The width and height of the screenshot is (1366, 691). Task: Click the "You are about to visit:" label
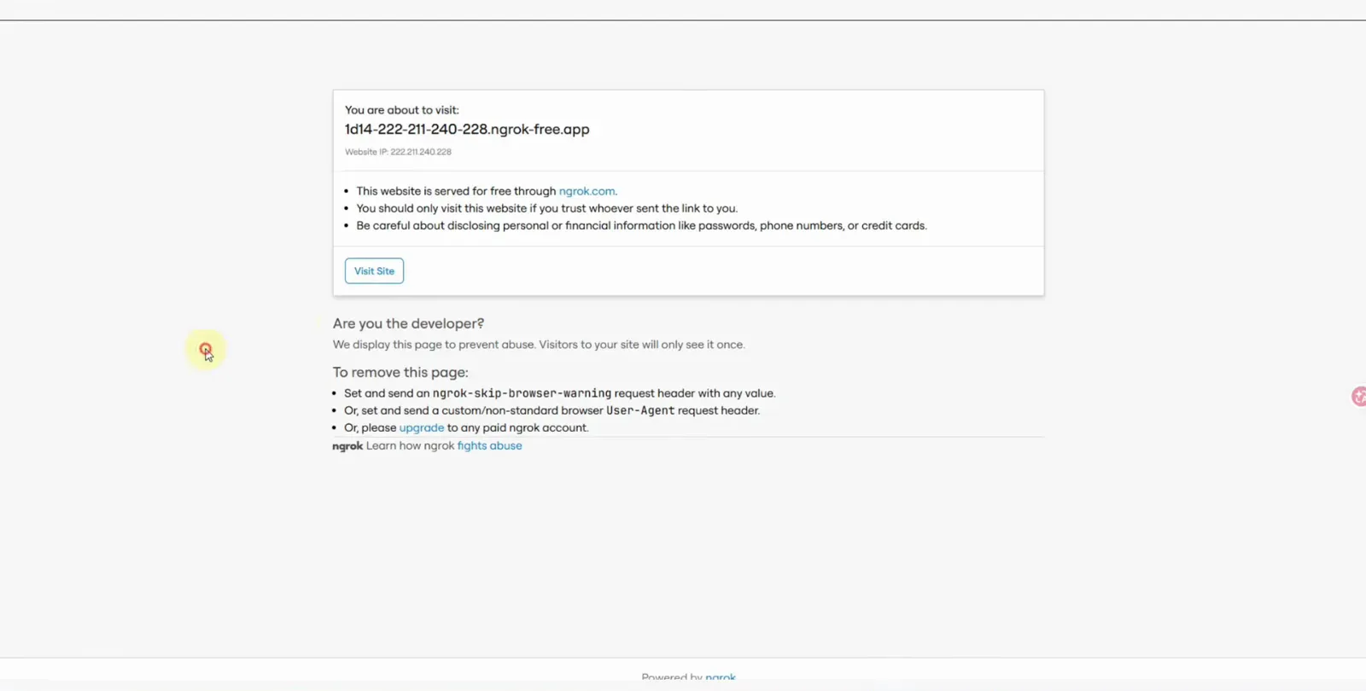pos(402,110)
